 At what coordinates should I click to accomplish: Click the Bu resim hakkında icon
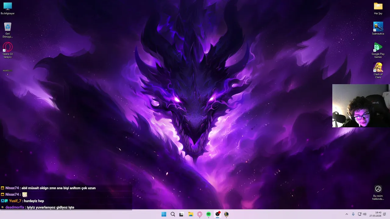click(x=378, y=193)
